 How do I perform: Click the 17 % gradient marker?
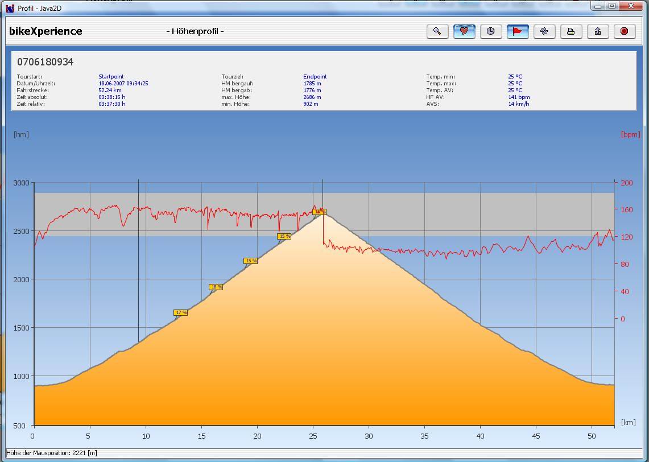coord(181,313)
